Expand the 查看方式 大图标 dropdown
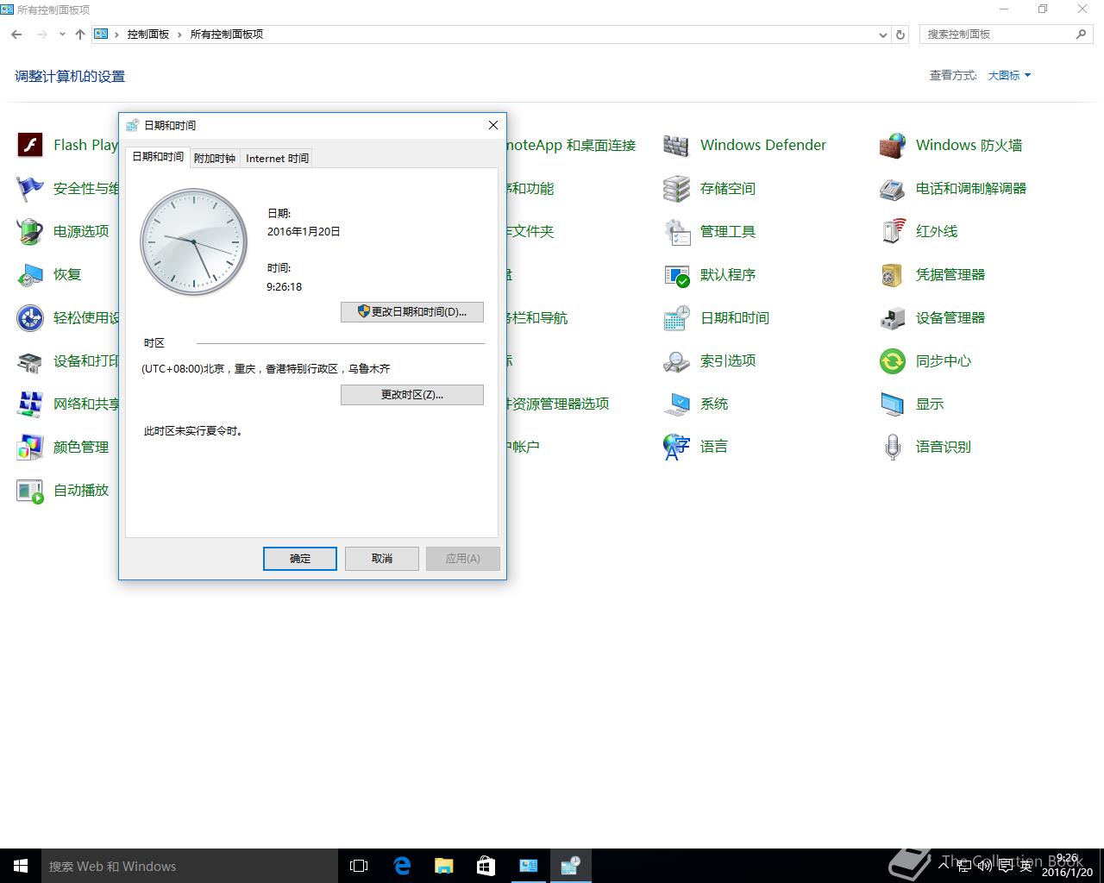Image resolution: width=1104 pixels, height=883 pixels. [1009, 75]
